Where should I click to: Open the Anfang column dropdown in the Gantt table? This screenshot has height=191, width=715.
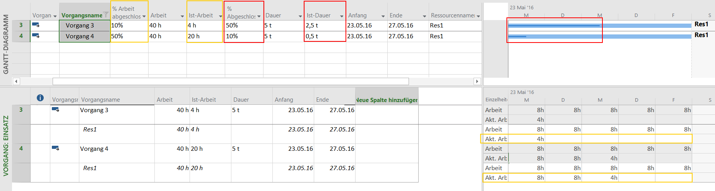tap(383, 16)
